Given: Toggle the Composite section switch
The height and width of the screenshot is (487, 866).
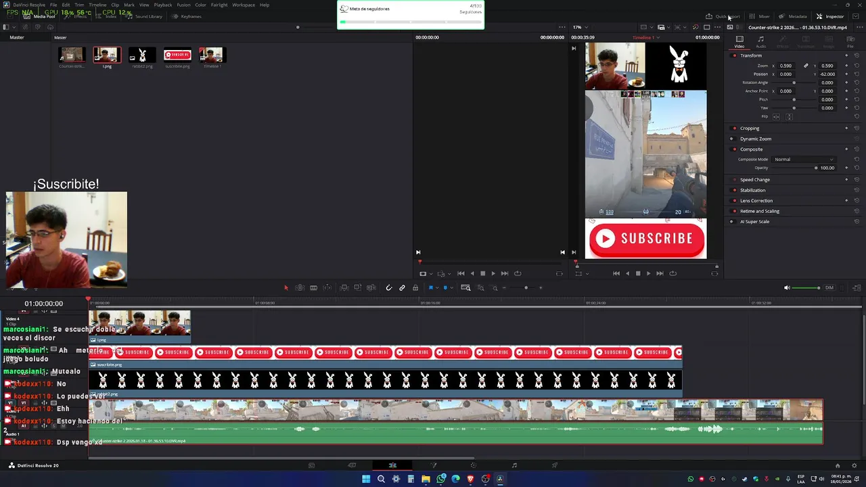Looking at the screenshot, I should pos(734,149).
